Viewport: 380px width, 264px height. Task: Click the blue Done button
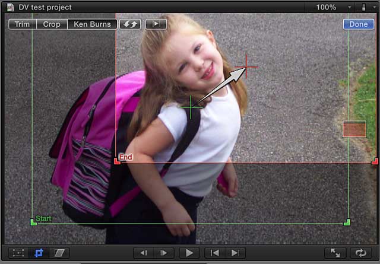click(359, 24)
